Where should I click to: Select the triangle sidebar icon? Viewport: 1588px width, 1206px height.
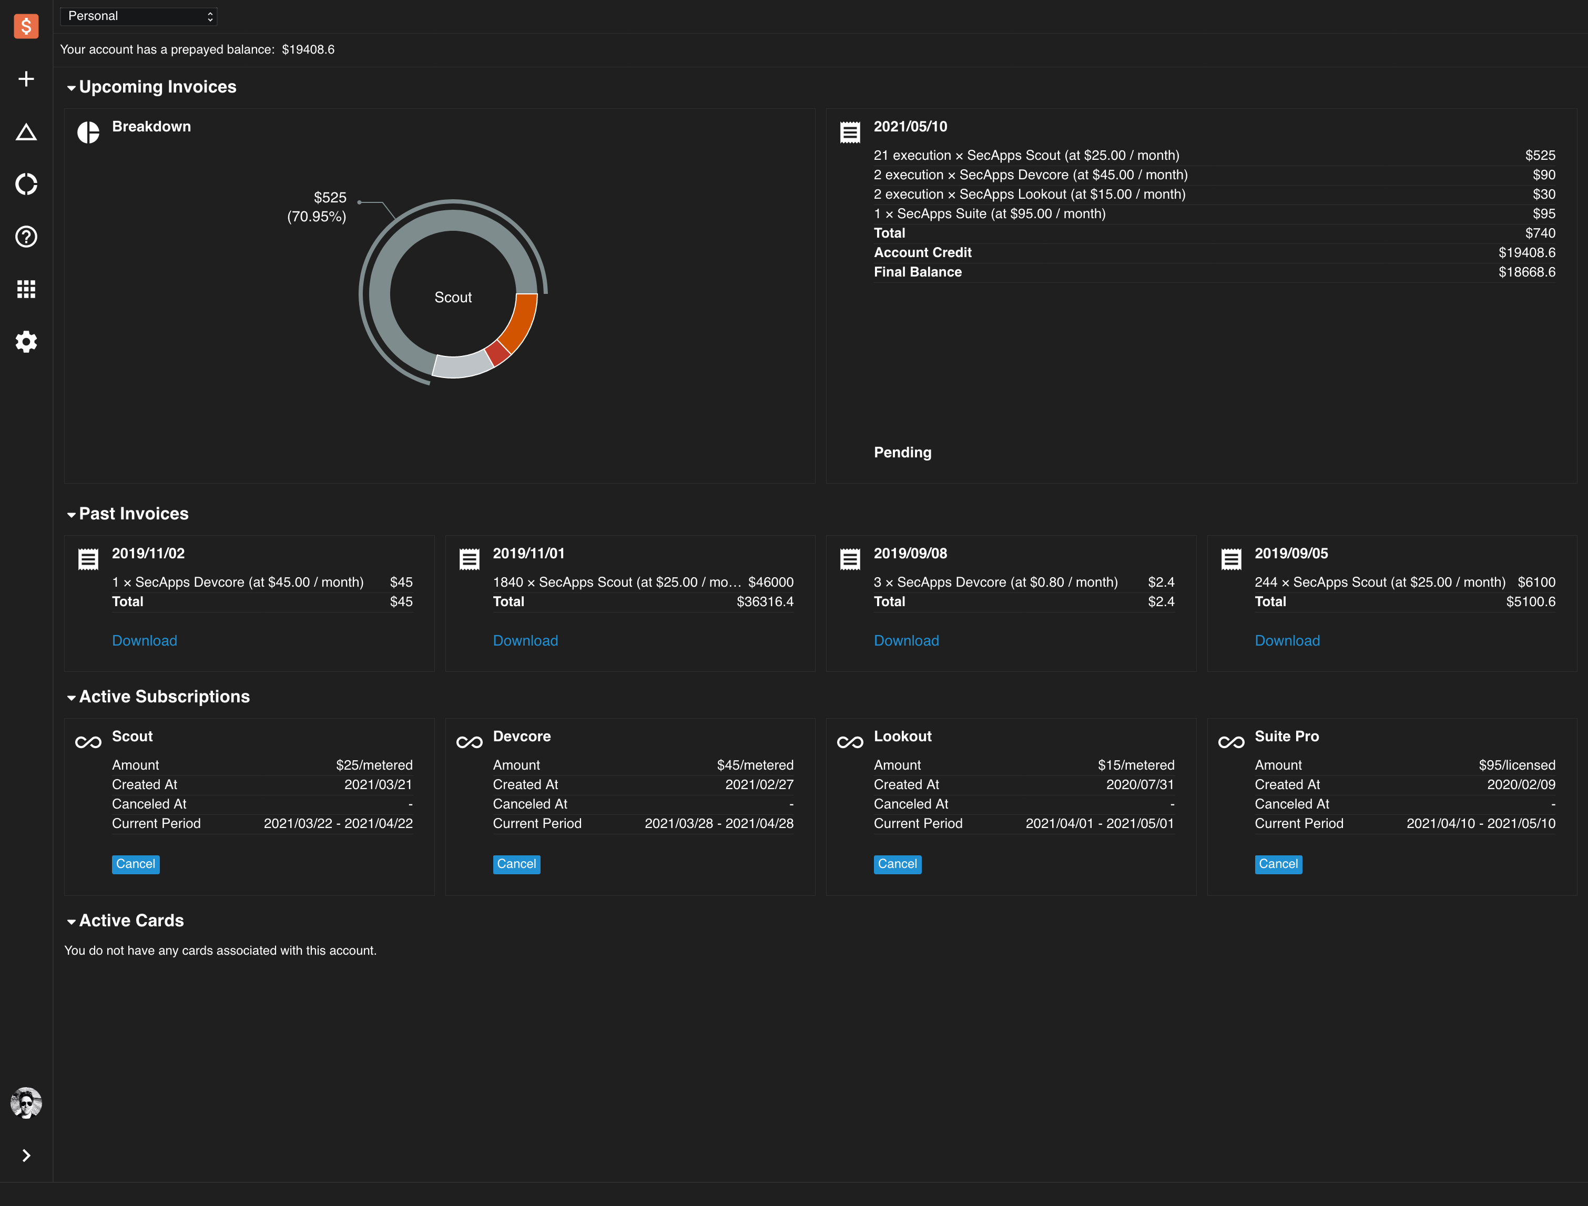[x=26, y=131]
